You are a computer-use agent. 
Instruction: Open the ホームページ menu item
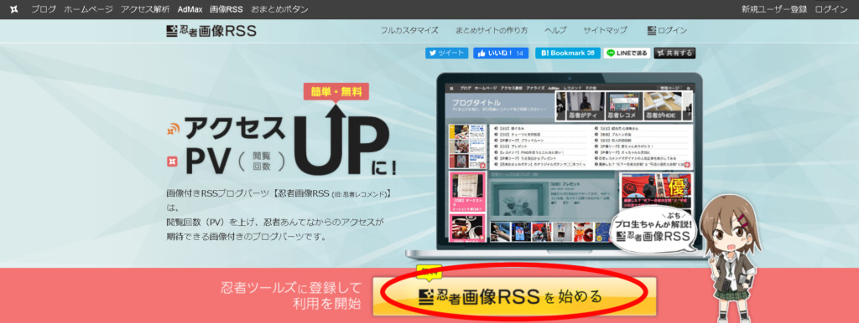pyautogui.click(x=89, y=9)
